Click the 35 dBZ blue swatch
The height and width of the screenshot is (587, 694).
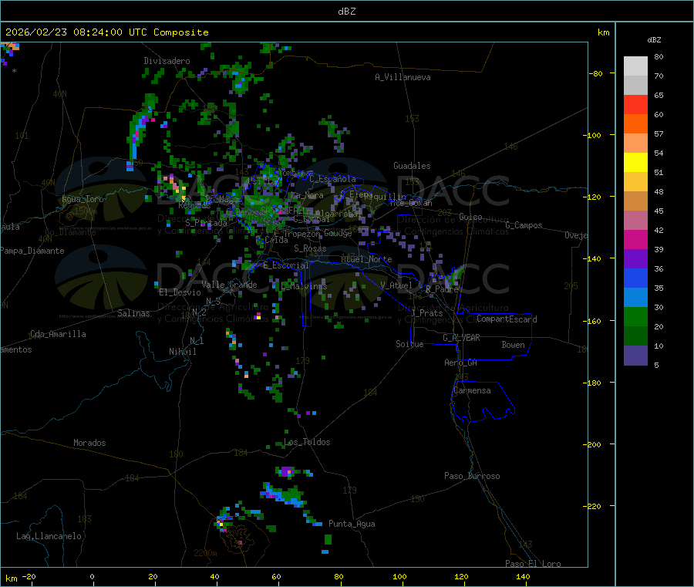pos(635,297)
